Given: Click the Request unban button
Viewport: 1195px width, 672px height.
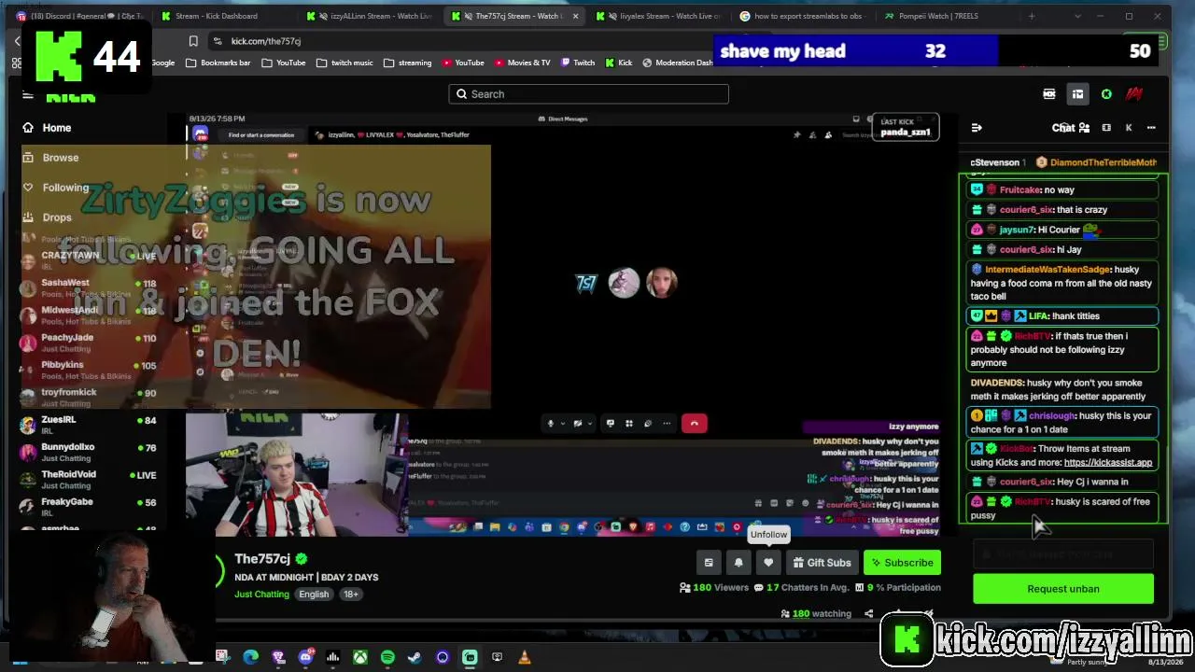Looking at the screenshot, I should point(1063,589).
